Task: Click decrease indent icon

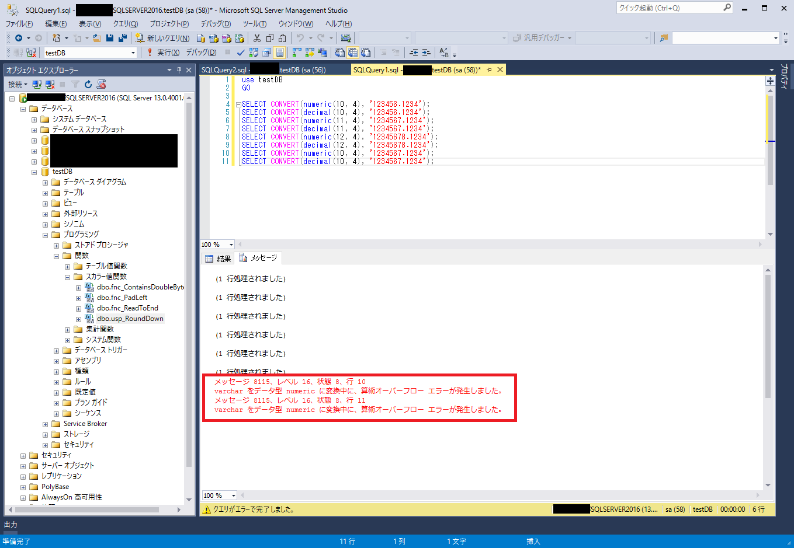Action: 414,53
